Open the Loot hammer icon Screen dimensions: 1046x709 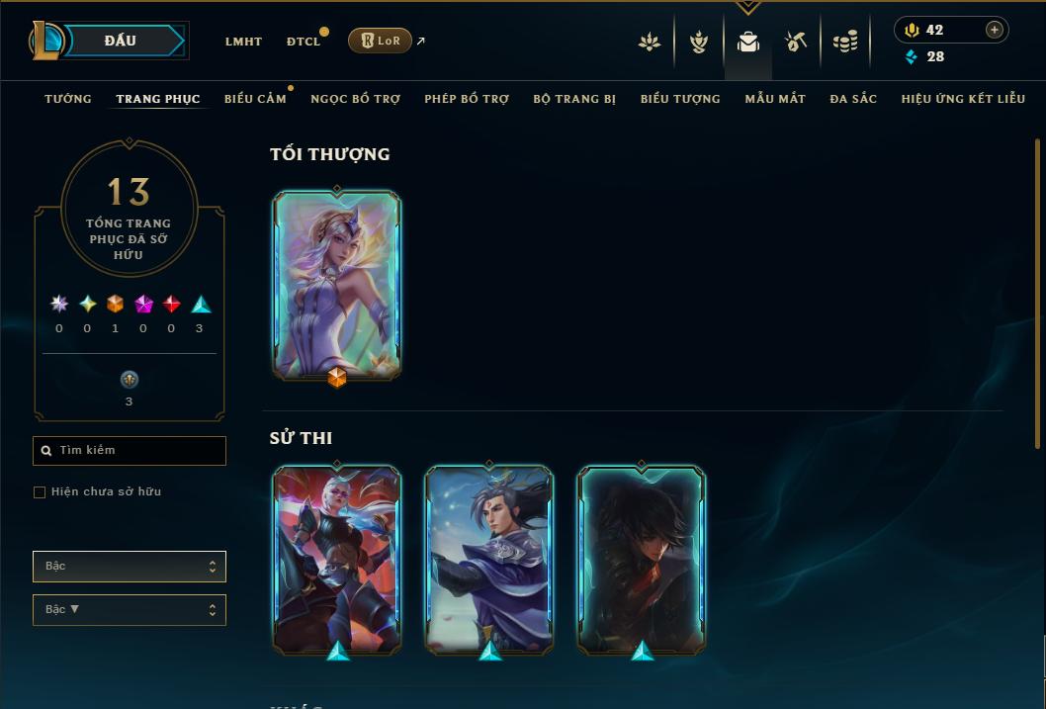[x=796, y=42]
